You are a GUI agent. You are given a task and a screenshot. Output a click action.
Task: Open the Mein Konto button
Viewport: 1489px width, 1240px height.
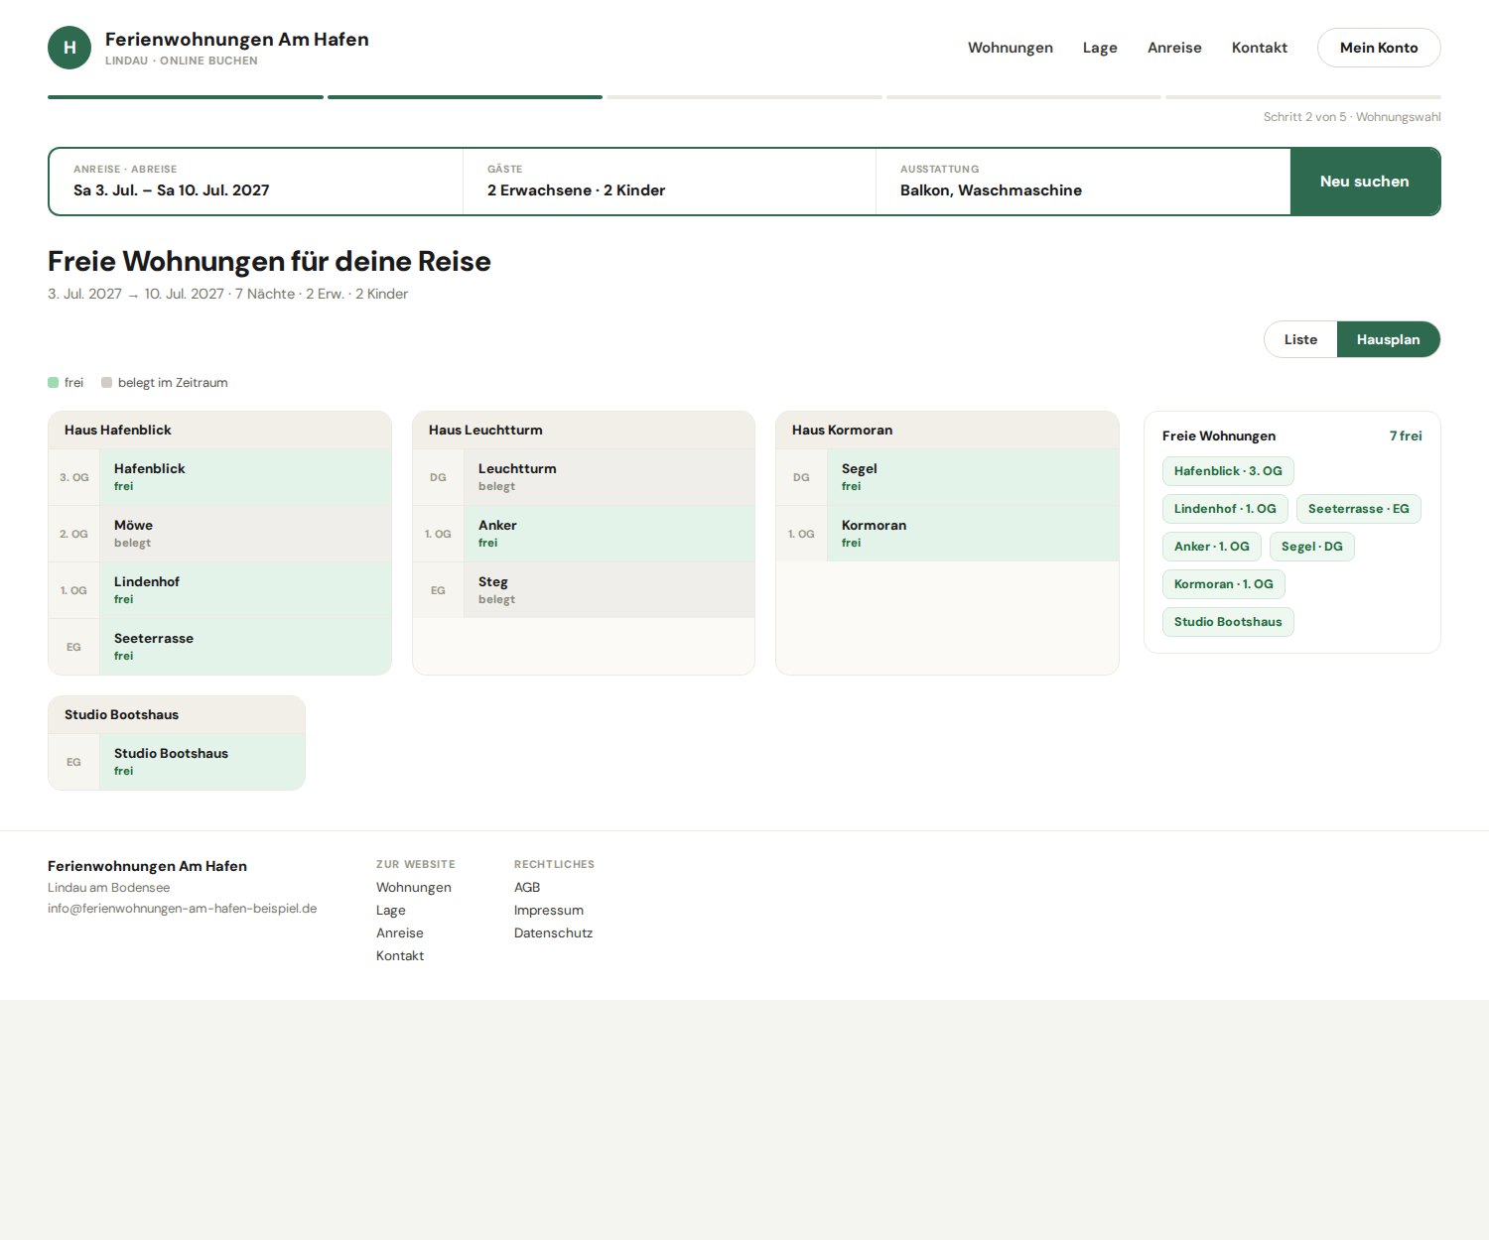(x=1379, y=48)
